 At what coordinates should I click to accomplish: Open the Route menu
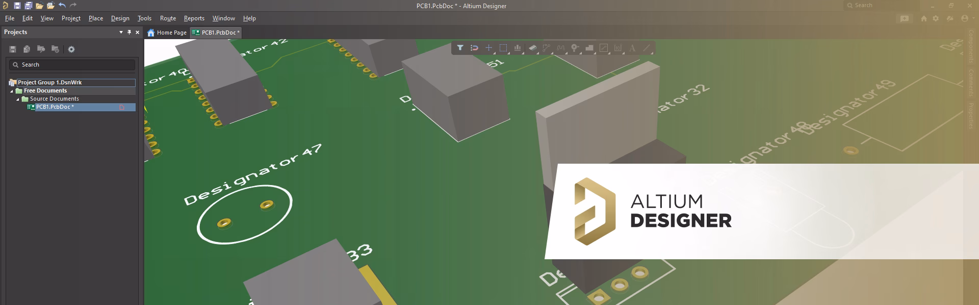tap(168, 18)
